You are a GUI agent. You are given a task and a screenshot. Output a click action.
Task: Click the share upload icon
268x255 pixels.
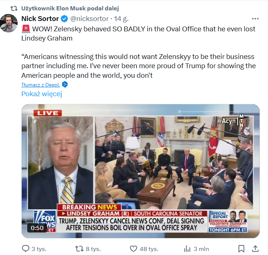click(x=255, y=249)
